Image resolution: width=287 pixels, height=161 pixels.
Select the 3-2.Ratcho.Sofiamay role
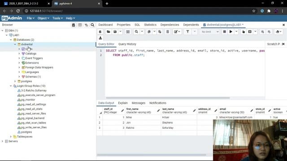pos(34,90)
